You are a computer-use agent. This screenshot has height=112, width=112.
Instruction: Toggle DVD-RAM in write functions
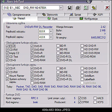(x=32, y=83)
